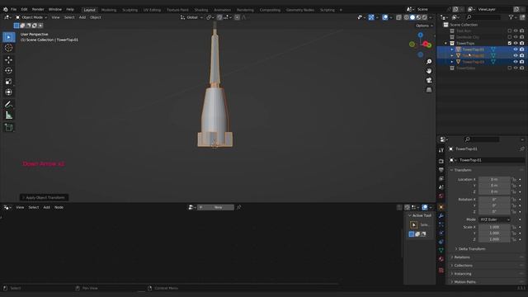Select the Scale tool
The width and height of the screenshot is (528, 297).
tap(9, 81)
